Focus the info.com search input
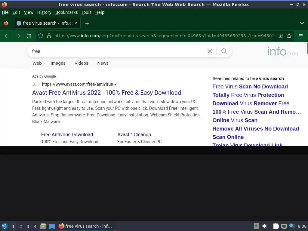Screen dimensions: 308x231 pyautogui.click(x=118, y=51)
